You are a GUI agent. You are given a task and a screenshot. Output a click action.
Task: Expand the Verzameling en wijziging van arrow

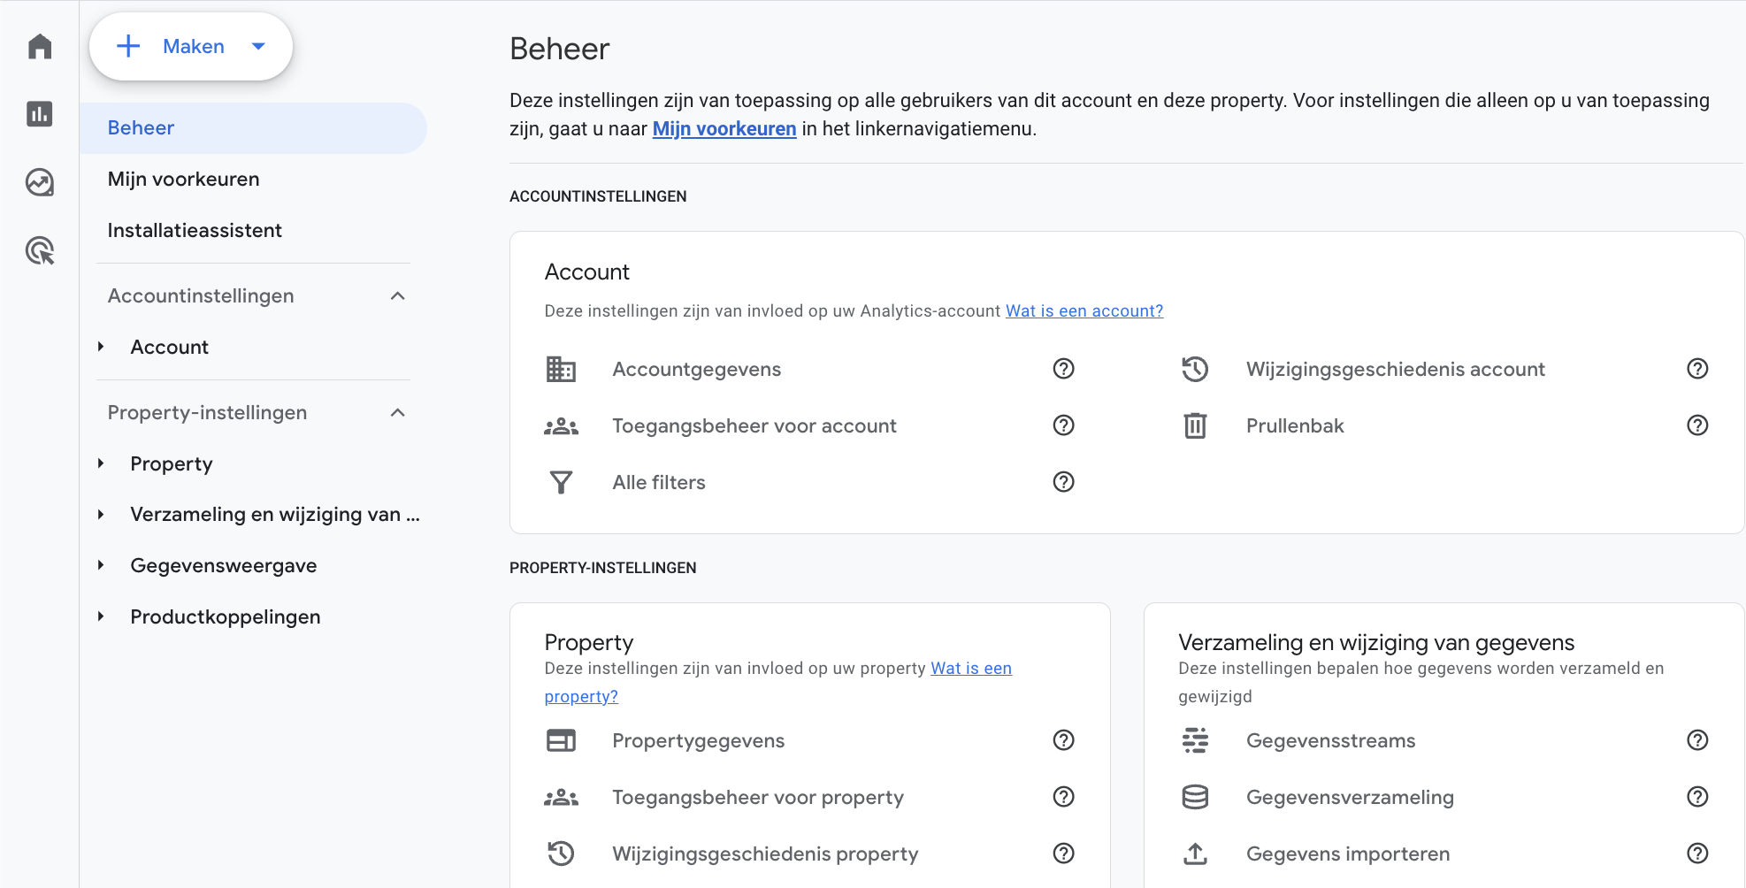coord(101,514)
